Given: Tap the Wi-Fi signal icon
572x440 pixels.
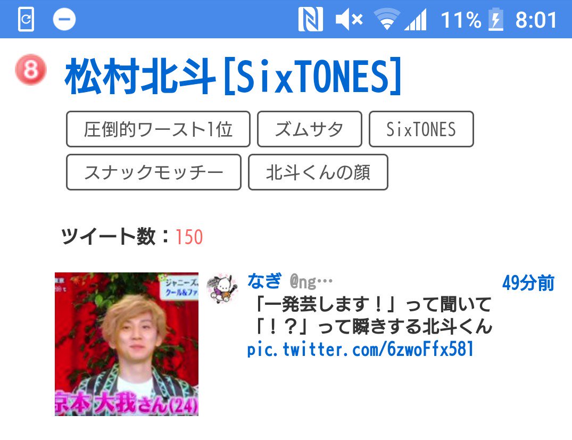Looking at the screenshot, I should 387,19.
